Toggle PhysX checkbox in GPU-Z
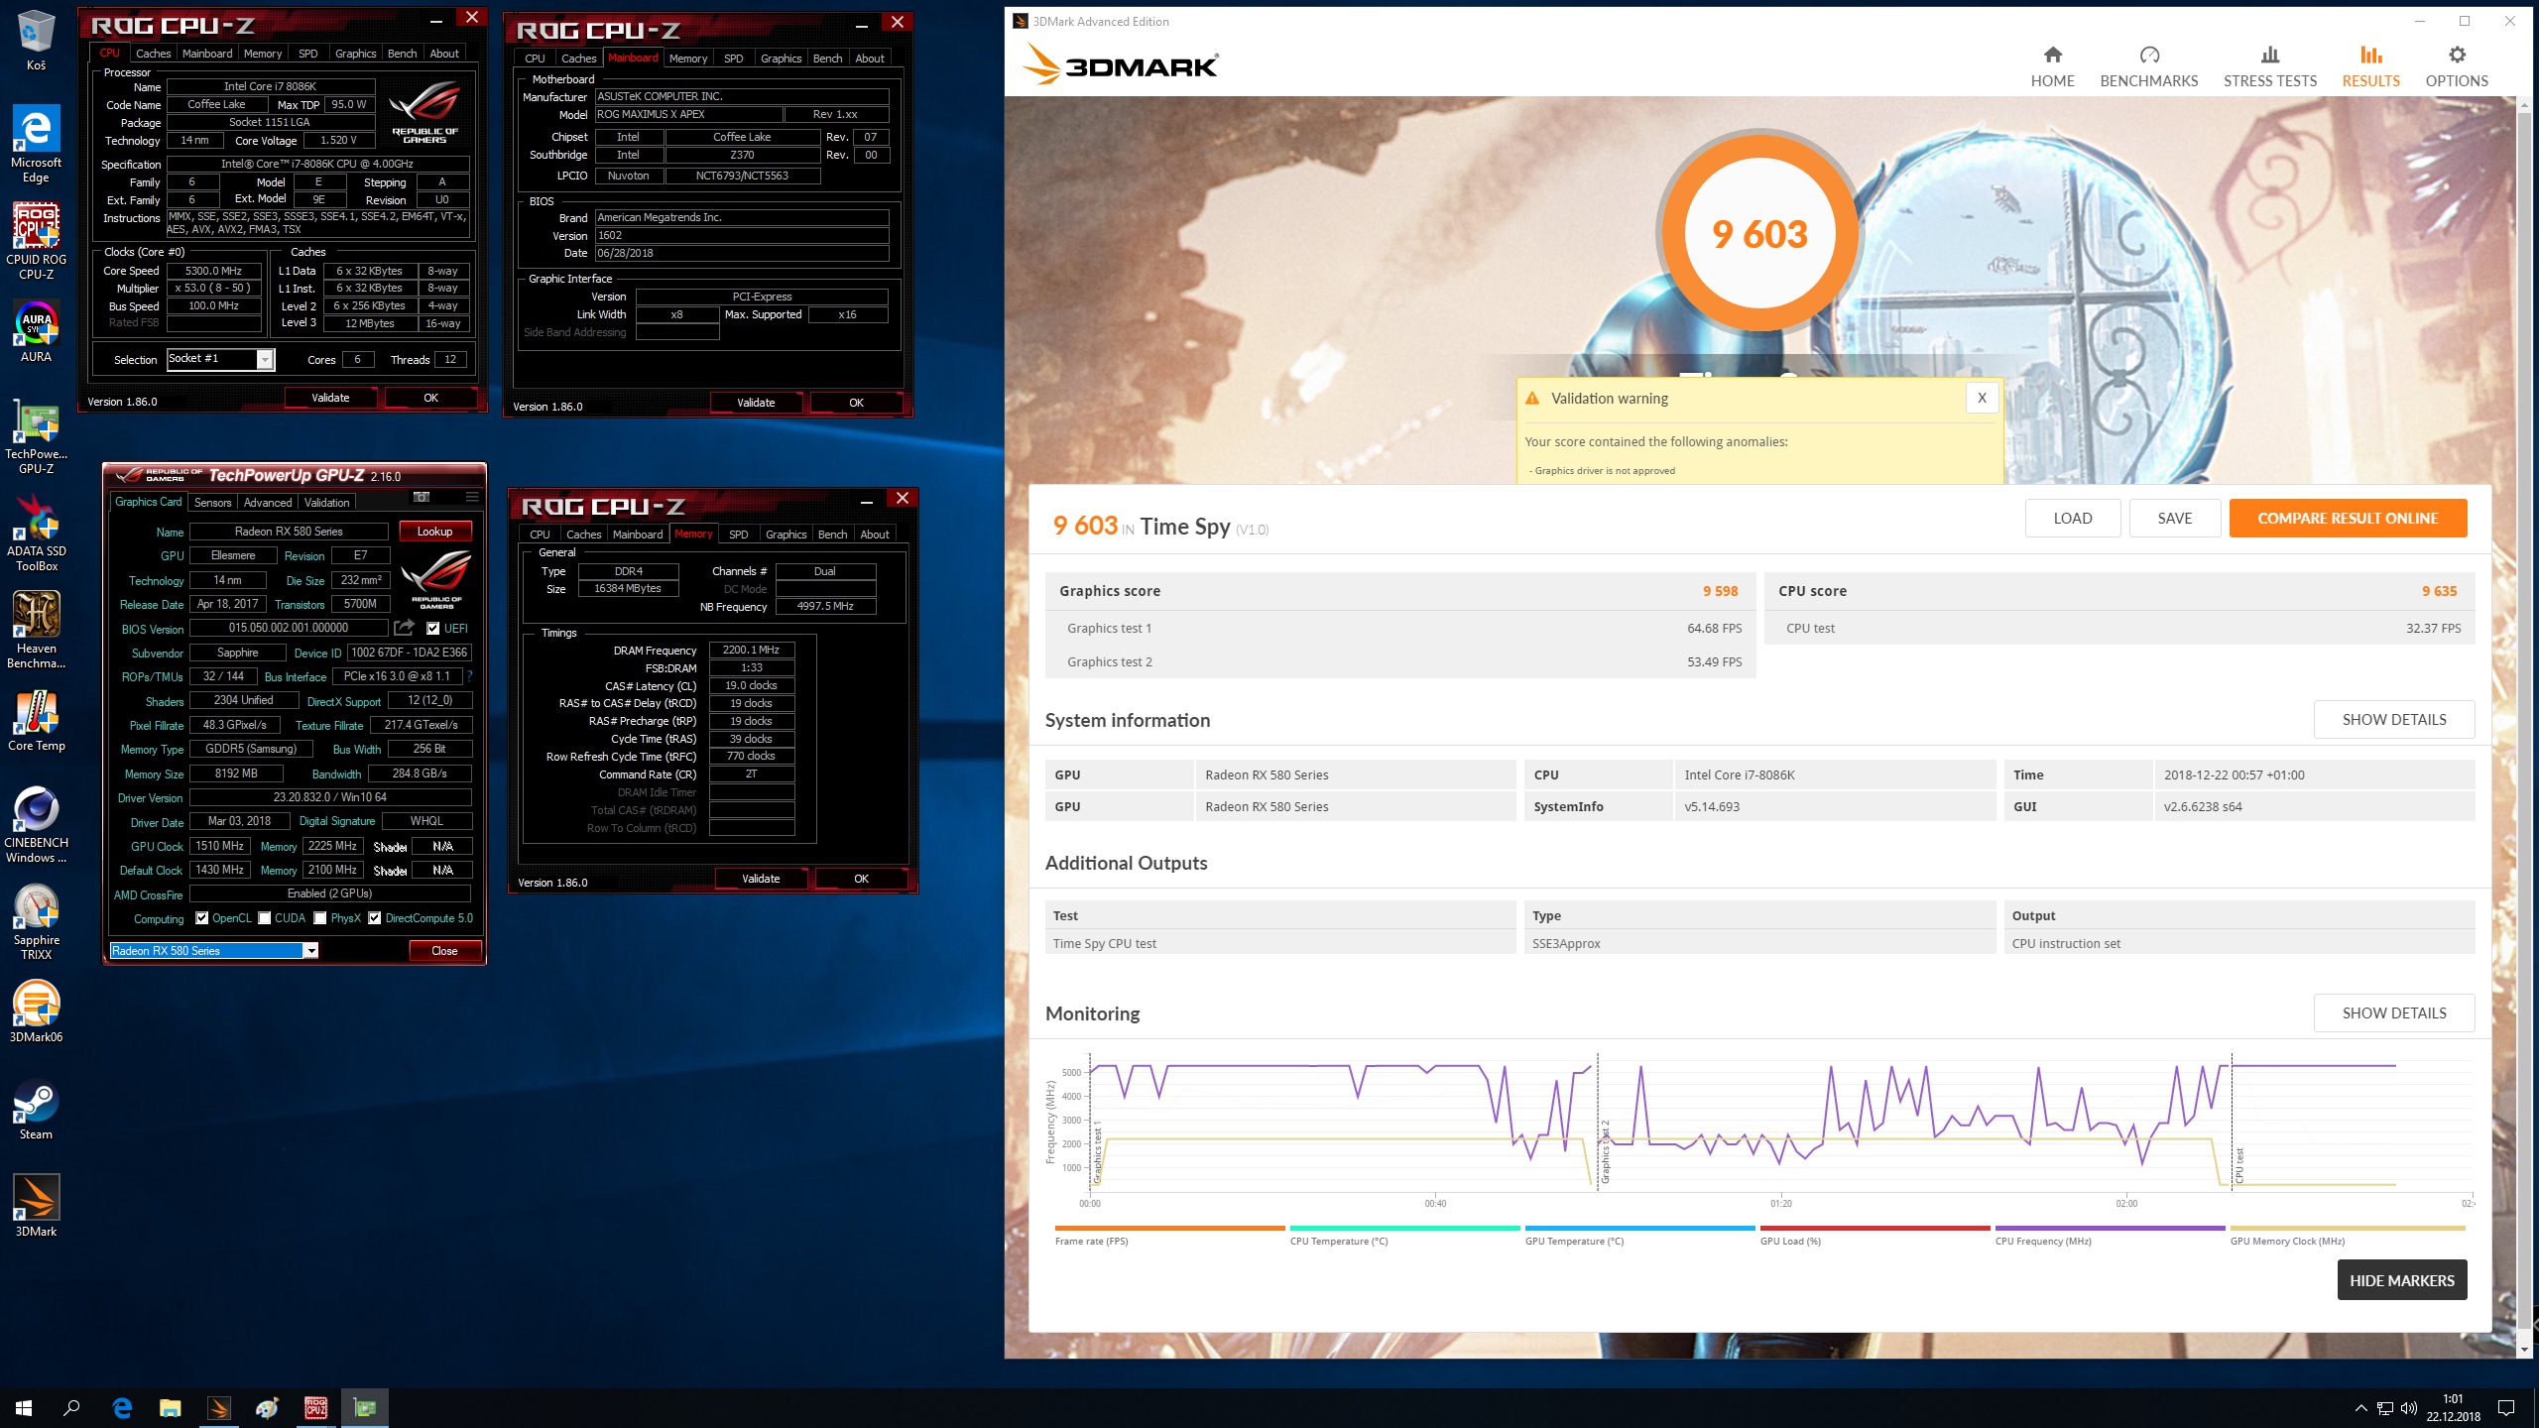Viewport: 2539px width, 1428px height. 319,918
